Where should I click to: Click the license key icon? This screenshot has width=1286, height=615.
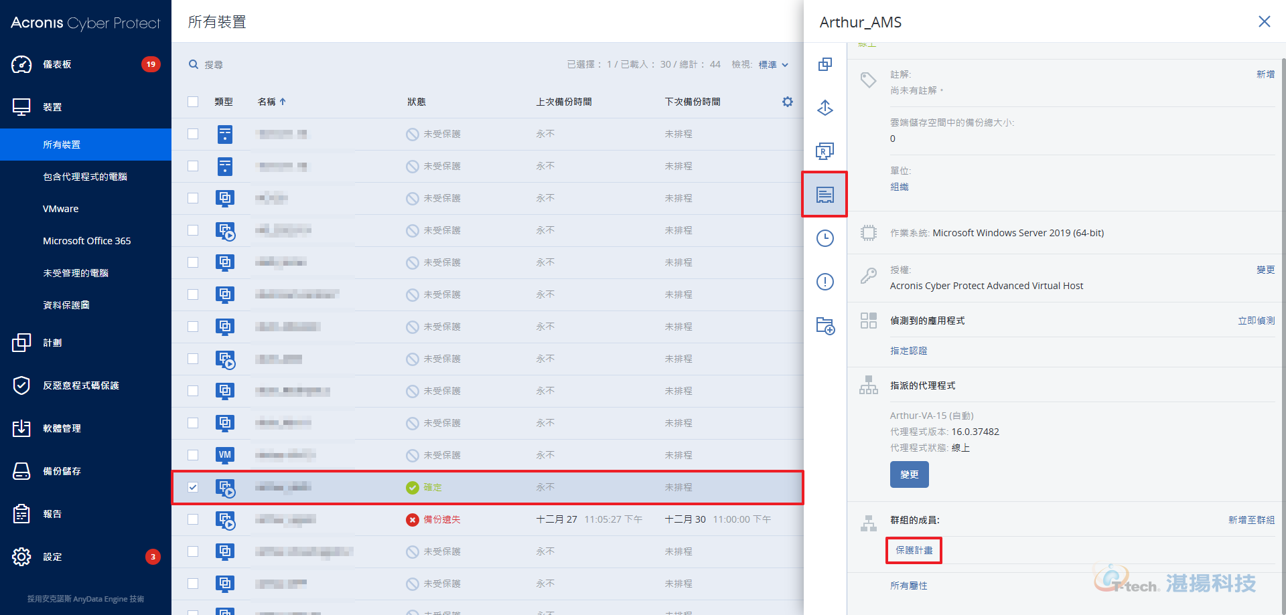coord(869,276)
